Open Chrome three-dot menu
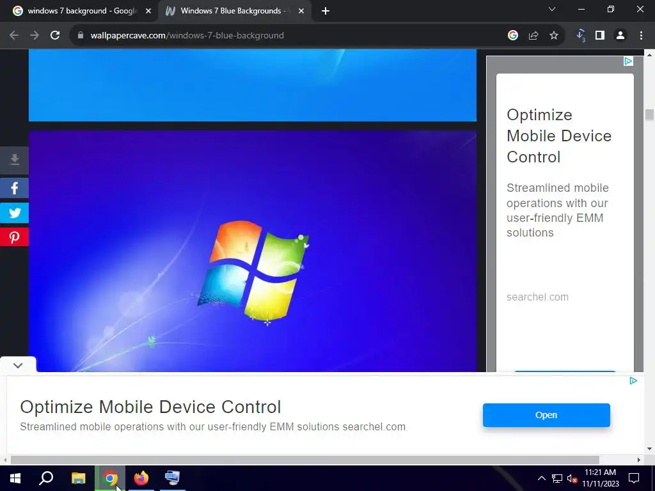Image resolution: width=655 pixels, height=491 pixels. 641,36
